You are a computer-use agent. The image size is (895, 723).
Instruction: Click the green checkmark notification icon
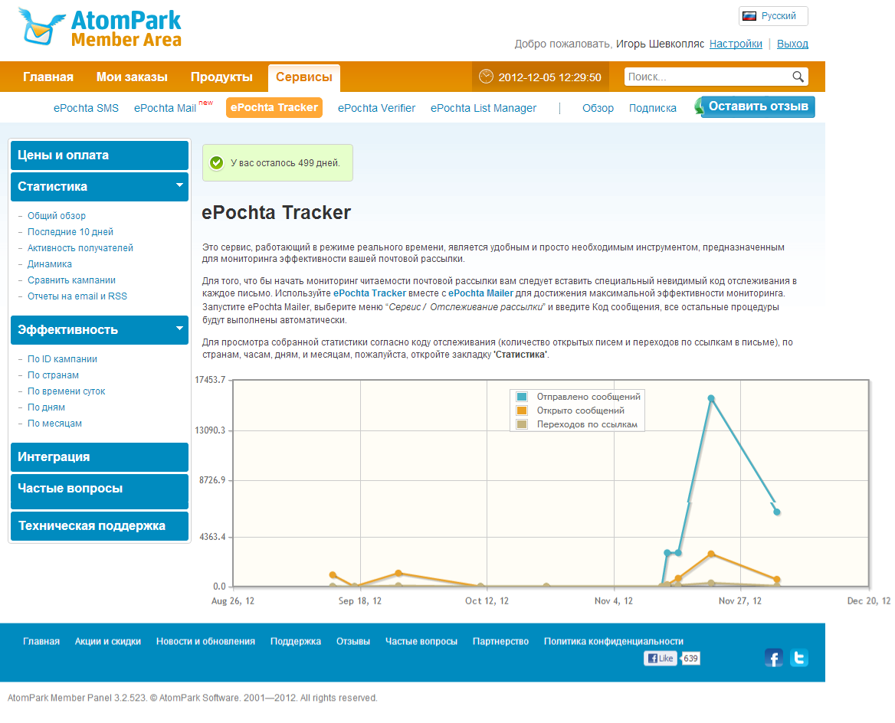[216, 162]
